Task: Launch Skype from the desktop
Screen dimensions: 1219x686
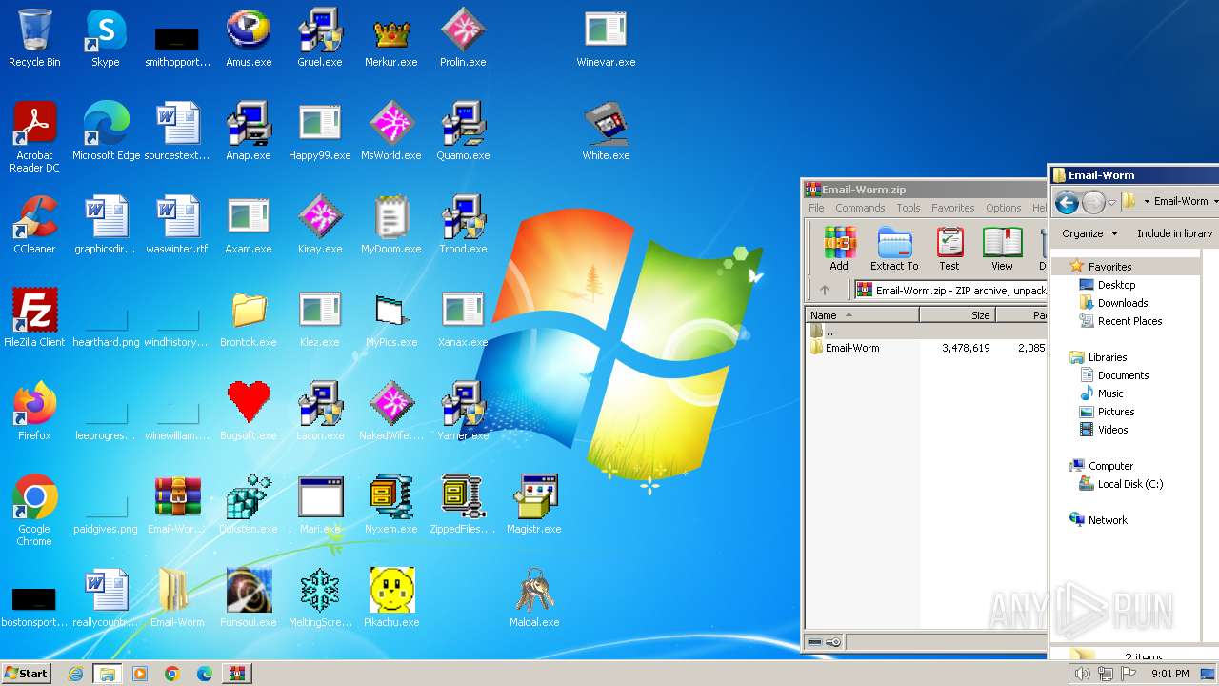Action: [x=105, y=38]
